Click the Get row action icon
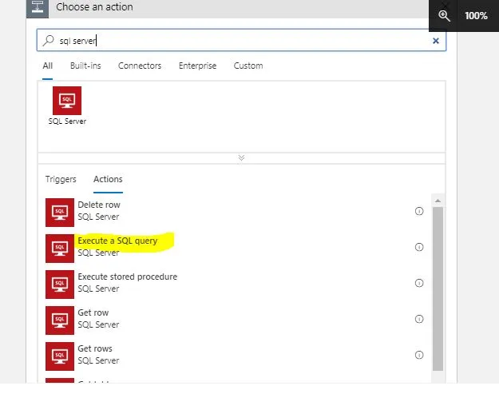Image resolution: width=499 pixels, height=394 pixels. 60,320
